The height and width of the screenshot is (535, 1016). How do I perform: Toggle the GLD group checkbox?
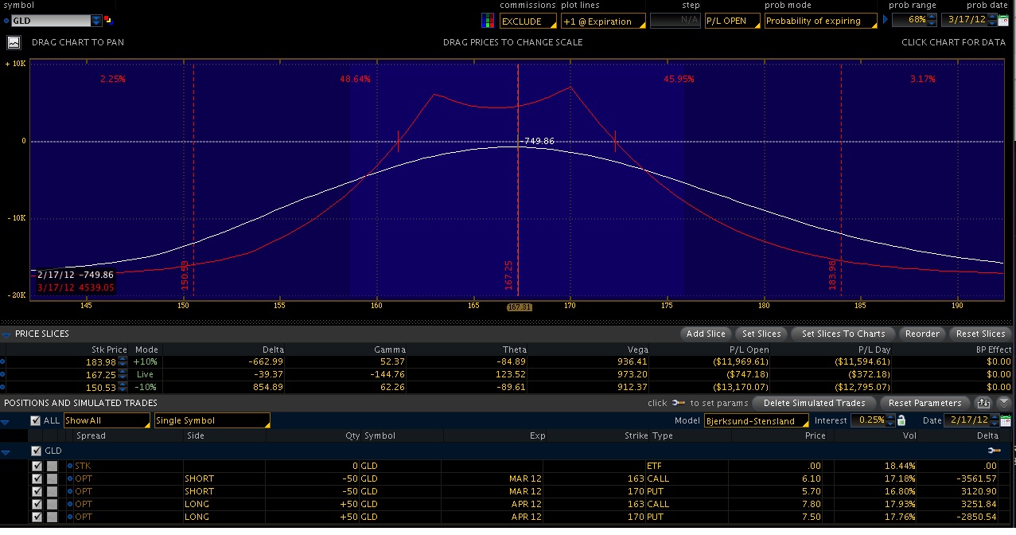tap(35, 451)
